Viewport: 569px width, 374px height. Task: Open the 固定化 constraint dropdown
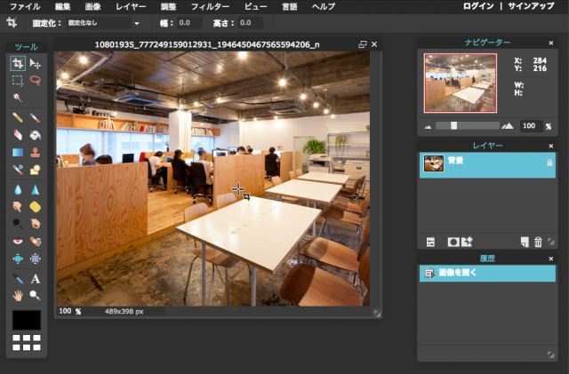(136, 23)
